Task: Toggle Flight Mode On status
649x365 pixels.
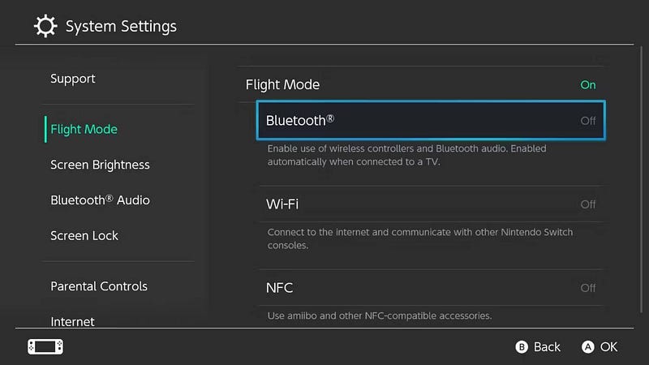Action: (x=420, y=84)
